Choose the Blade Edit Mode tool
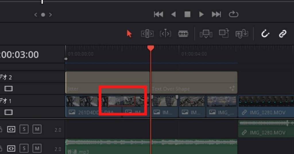 point(183,34)
